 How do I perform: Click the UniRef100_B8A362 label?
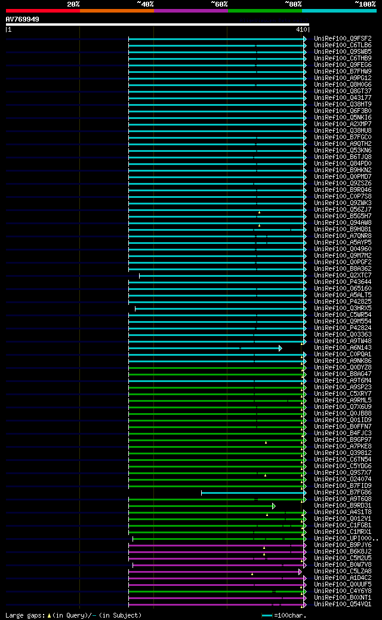[343, 269]
